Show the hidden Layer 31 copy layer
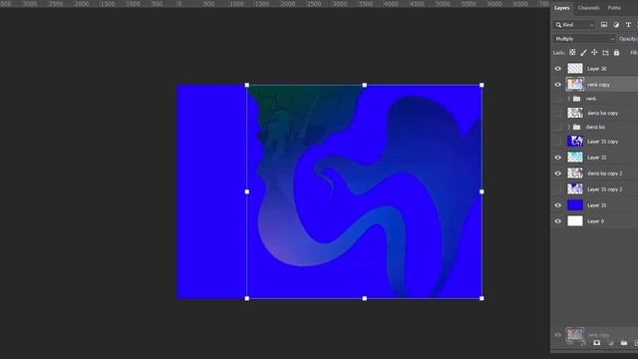The width and height of the screenshot is (638, 359). coord(558,142)
